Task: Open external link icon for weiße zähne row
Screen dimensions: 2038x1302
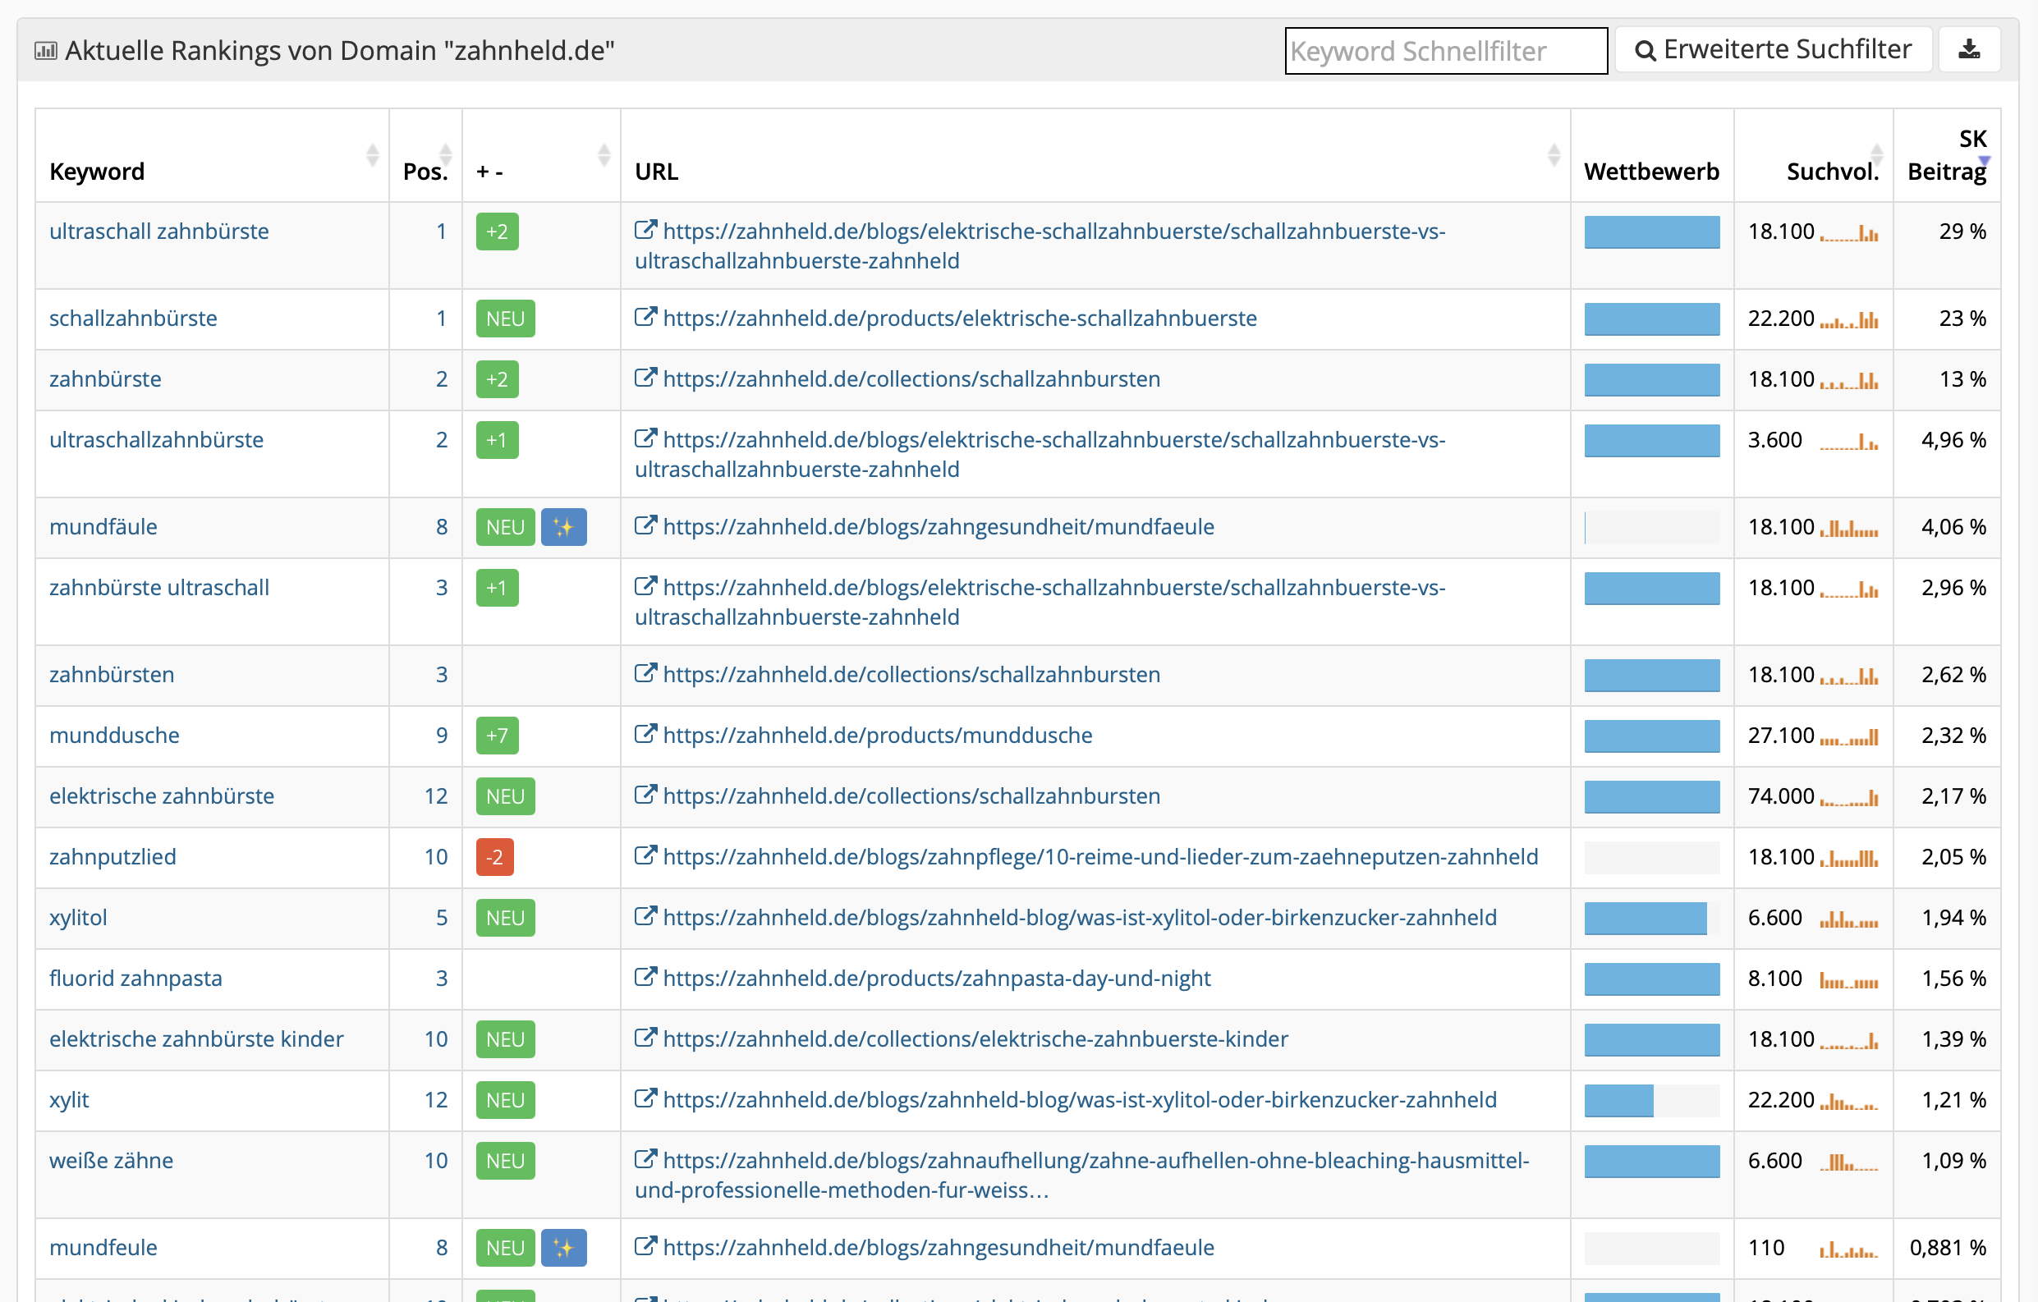Action: click(645, 1159)
